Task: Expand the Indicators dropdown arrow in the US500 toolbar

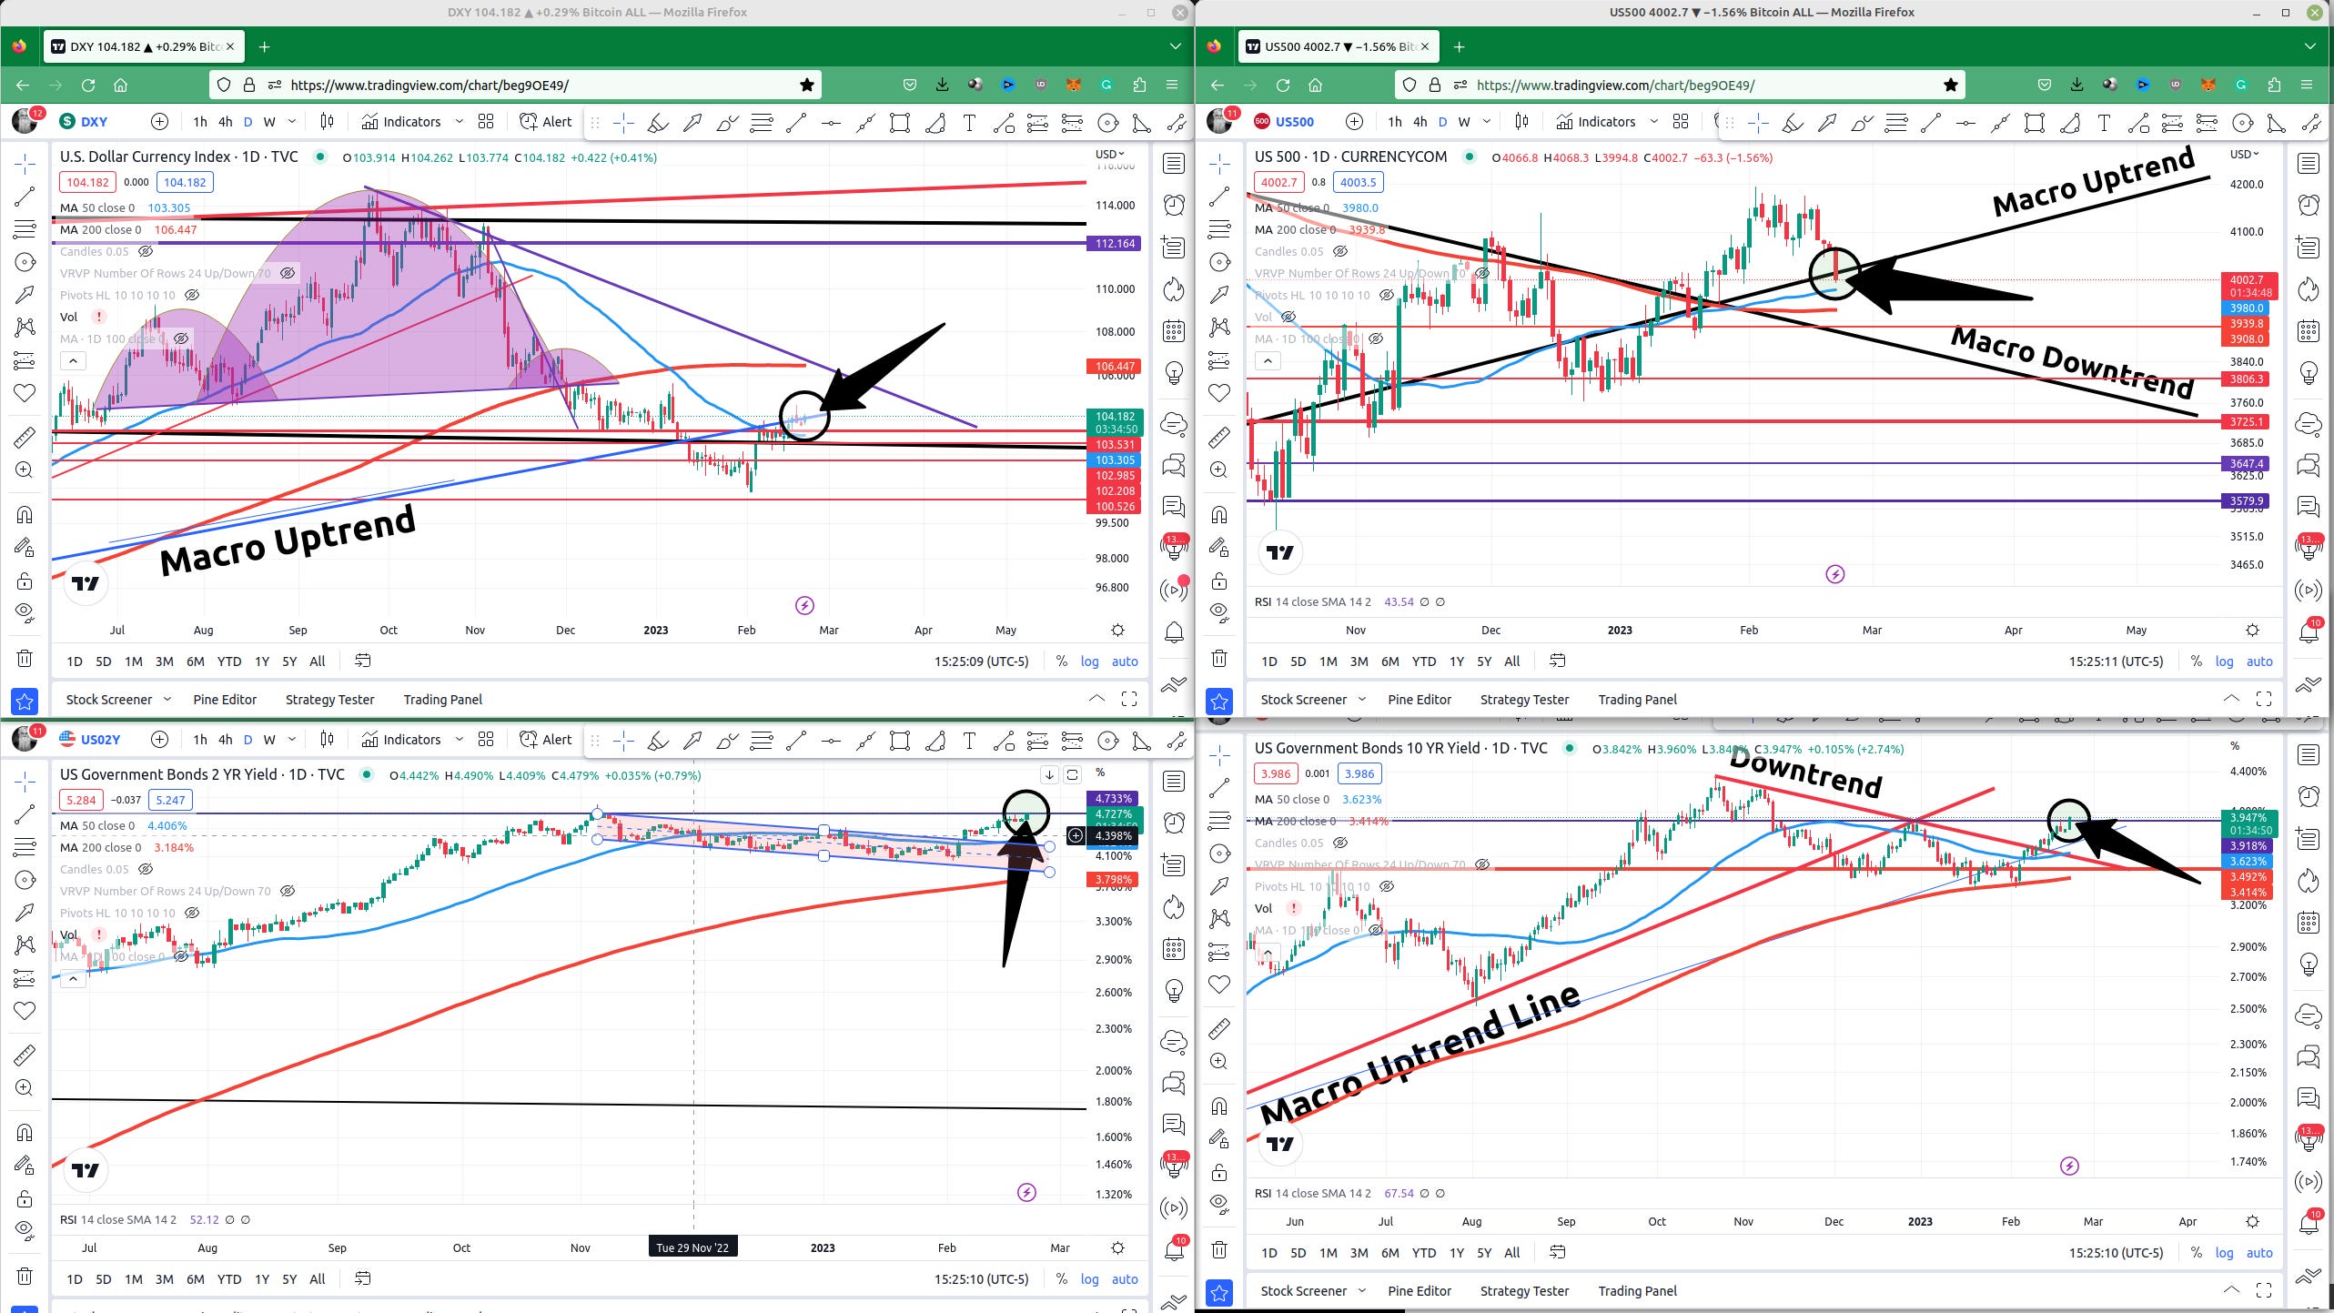Action: pyautogui.click(x=1653, y=122)
